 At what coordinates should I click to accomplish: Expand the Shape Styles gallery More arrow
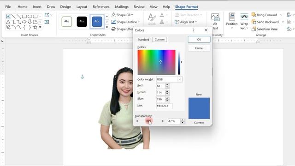click(x=106, y=27)
